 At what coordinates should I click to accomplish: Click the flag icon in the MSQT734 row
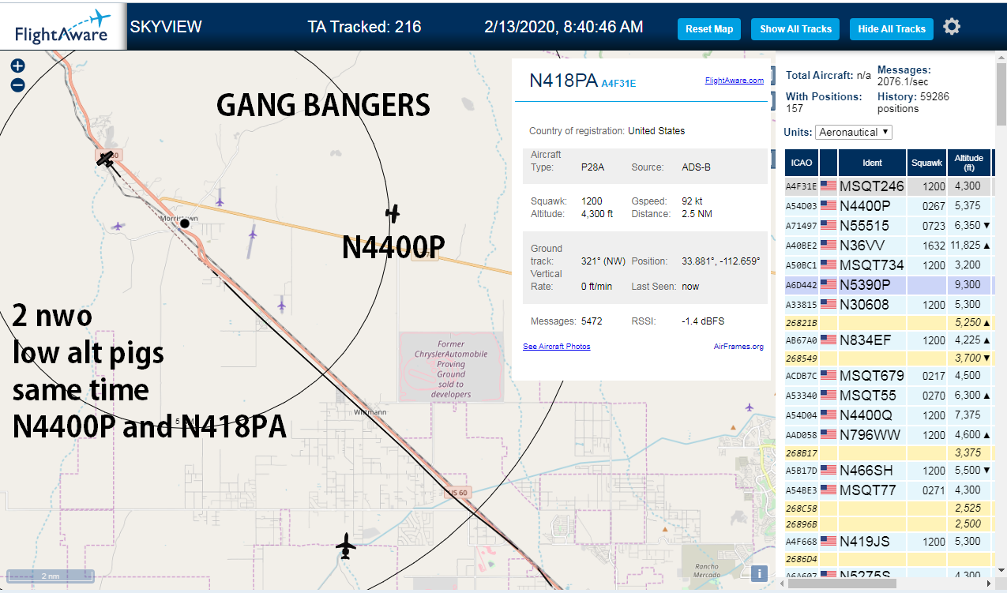[x=829, y=265]
